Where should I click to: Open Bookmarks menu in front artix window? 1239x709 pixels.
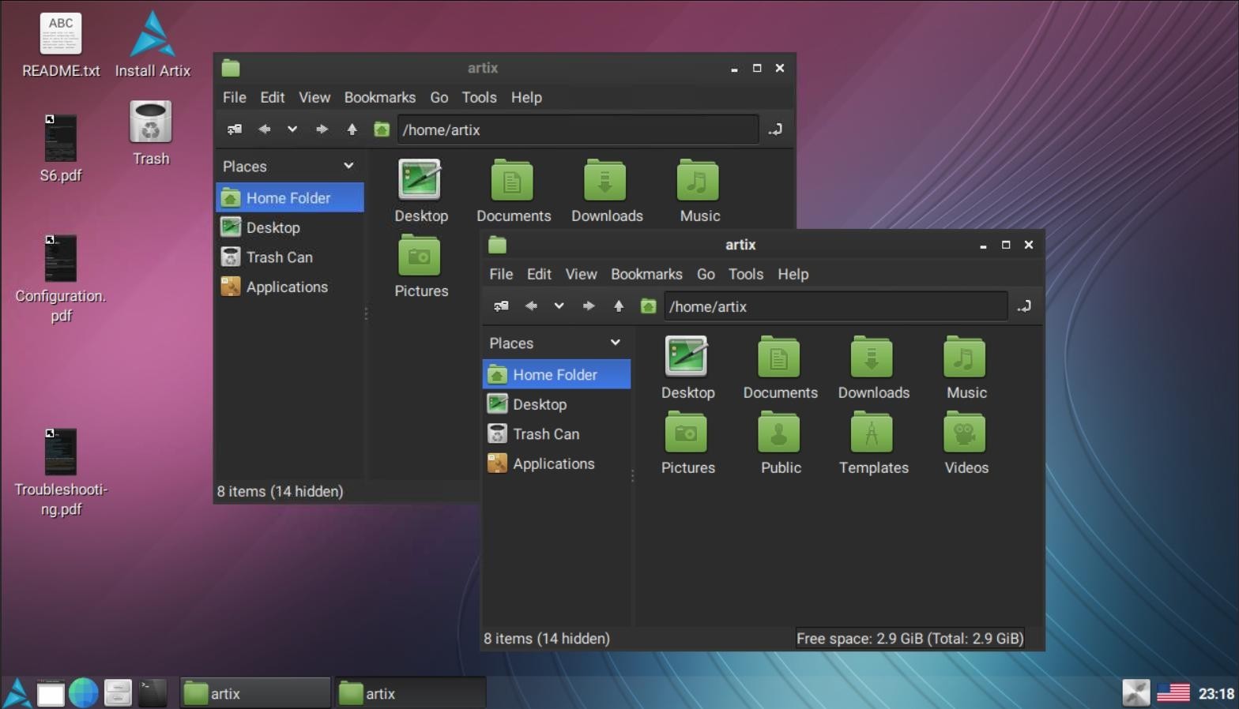(x=646, y=274)
